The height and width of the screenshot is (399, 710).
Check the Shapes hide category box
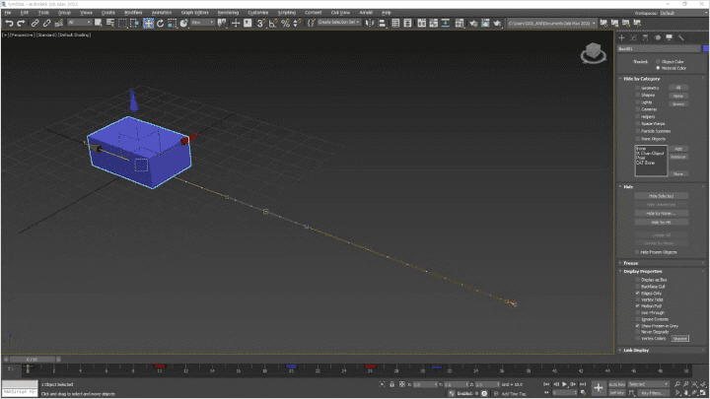pos(638,95)
